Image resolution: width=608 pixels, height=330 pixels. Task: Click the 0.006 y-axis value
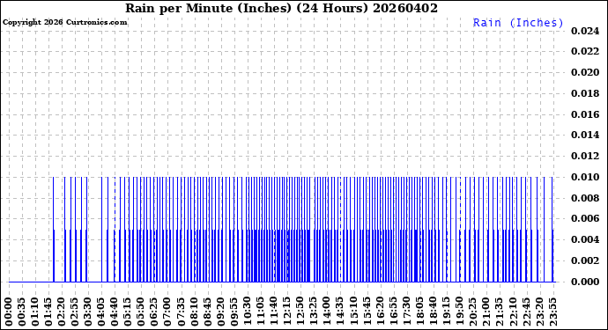pos(585,219)
